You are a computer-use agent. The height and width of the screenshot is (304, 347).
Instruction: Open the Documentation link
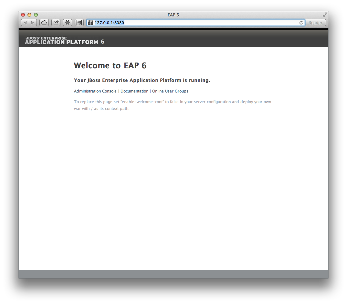click(134, 91)
